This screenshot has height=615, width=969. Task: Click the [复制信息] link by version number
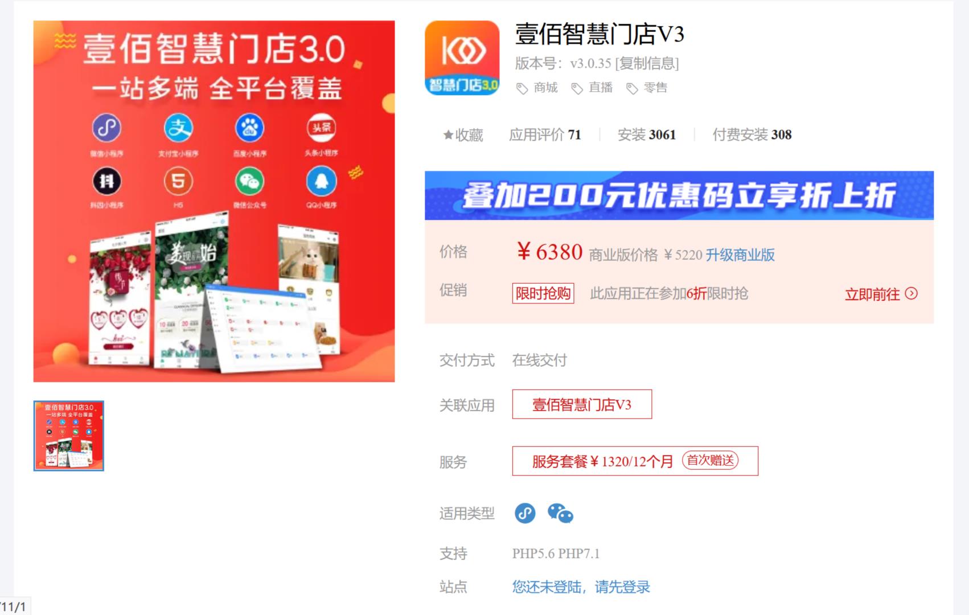coord(647,63)
